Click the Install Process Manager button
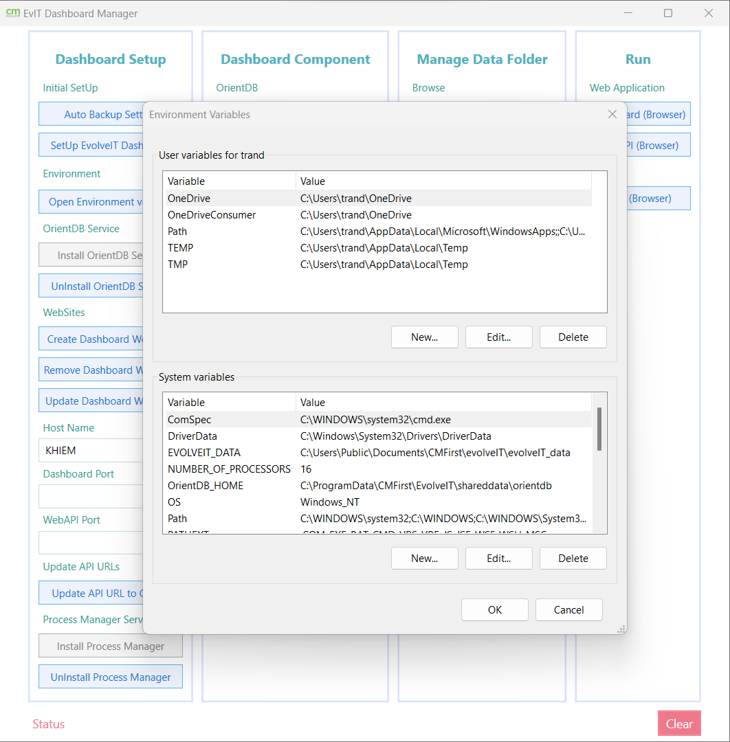 (110, 646)
